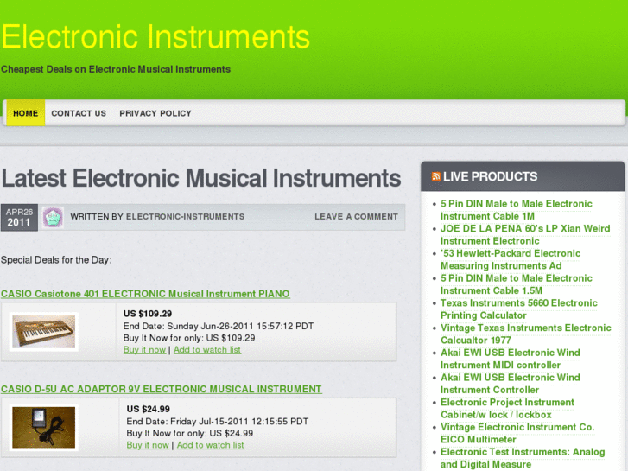The width and height of the screenshot is (628, 471).
Task: Open 5 Pin DIN Cable 1.5M product link
Action: click(517, 284)
